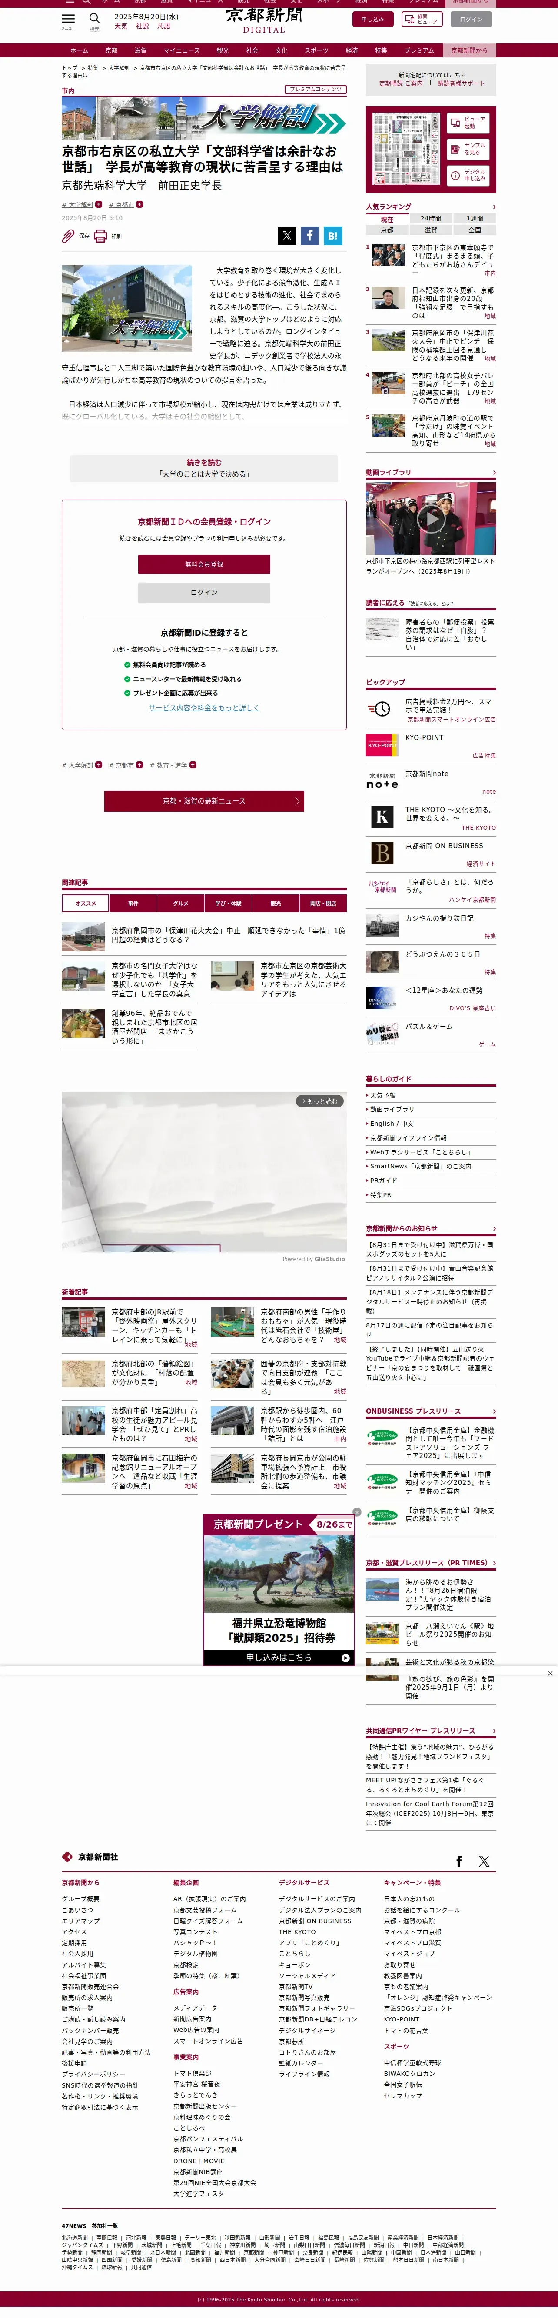Open 京都新聞note logo icon

(x=382, y=781)
